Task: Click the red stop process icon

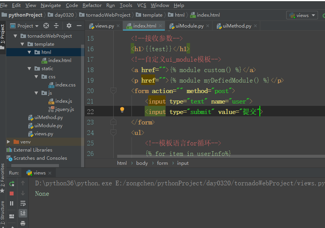Action: [x=12, y=193]
